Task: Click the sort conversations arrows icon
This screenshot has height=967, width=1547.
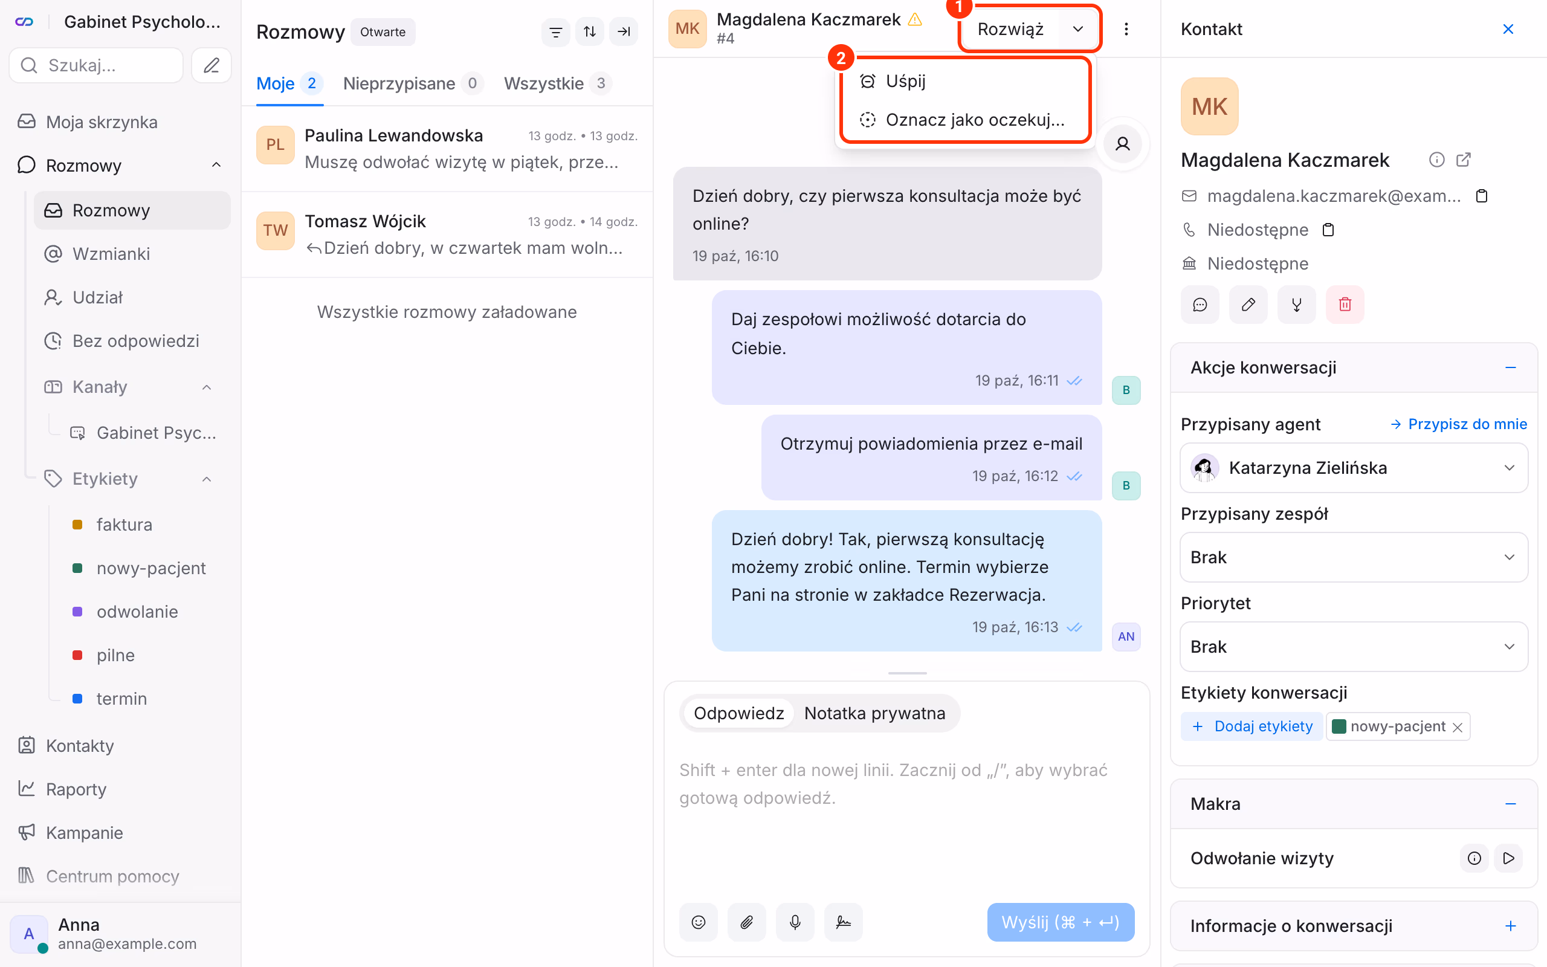Action: pos(589,31)
